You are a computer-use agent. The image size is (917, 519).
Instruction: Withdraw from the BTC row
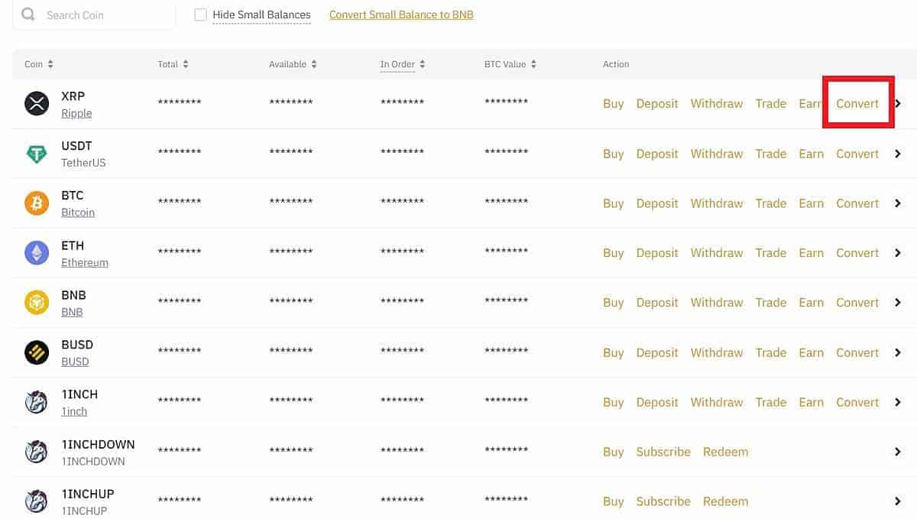click(716, 203)
